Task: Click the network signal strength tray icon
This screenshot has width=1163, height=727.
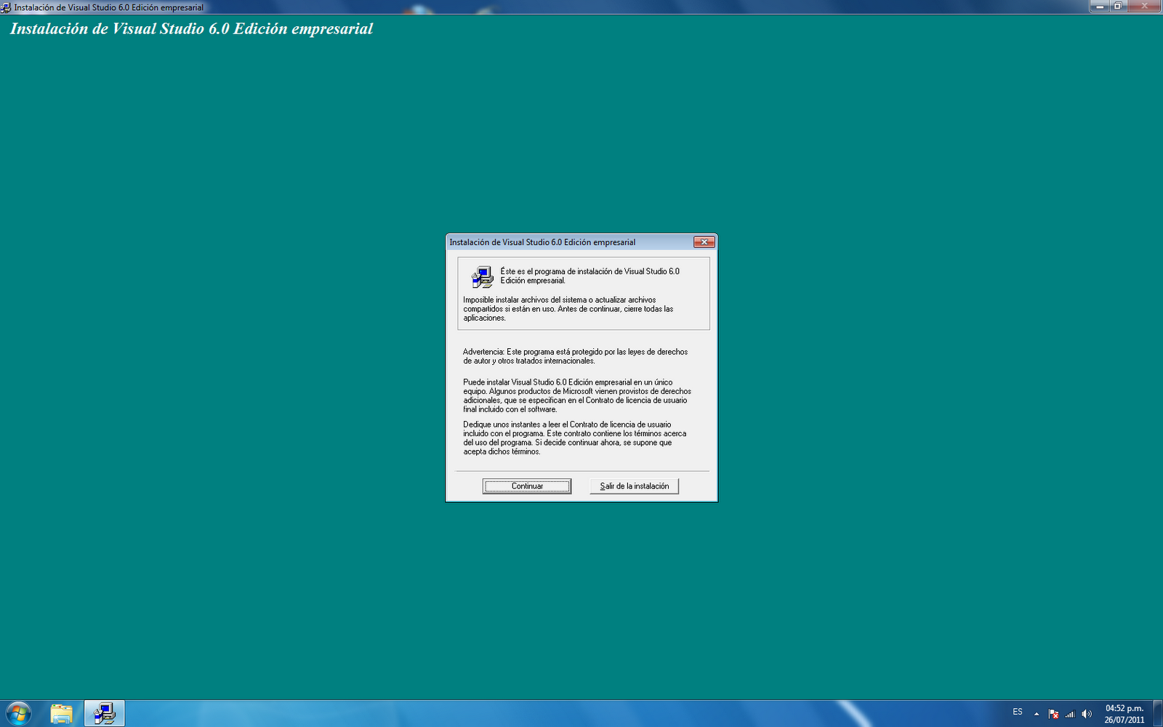Action: tap(1070, 713)
